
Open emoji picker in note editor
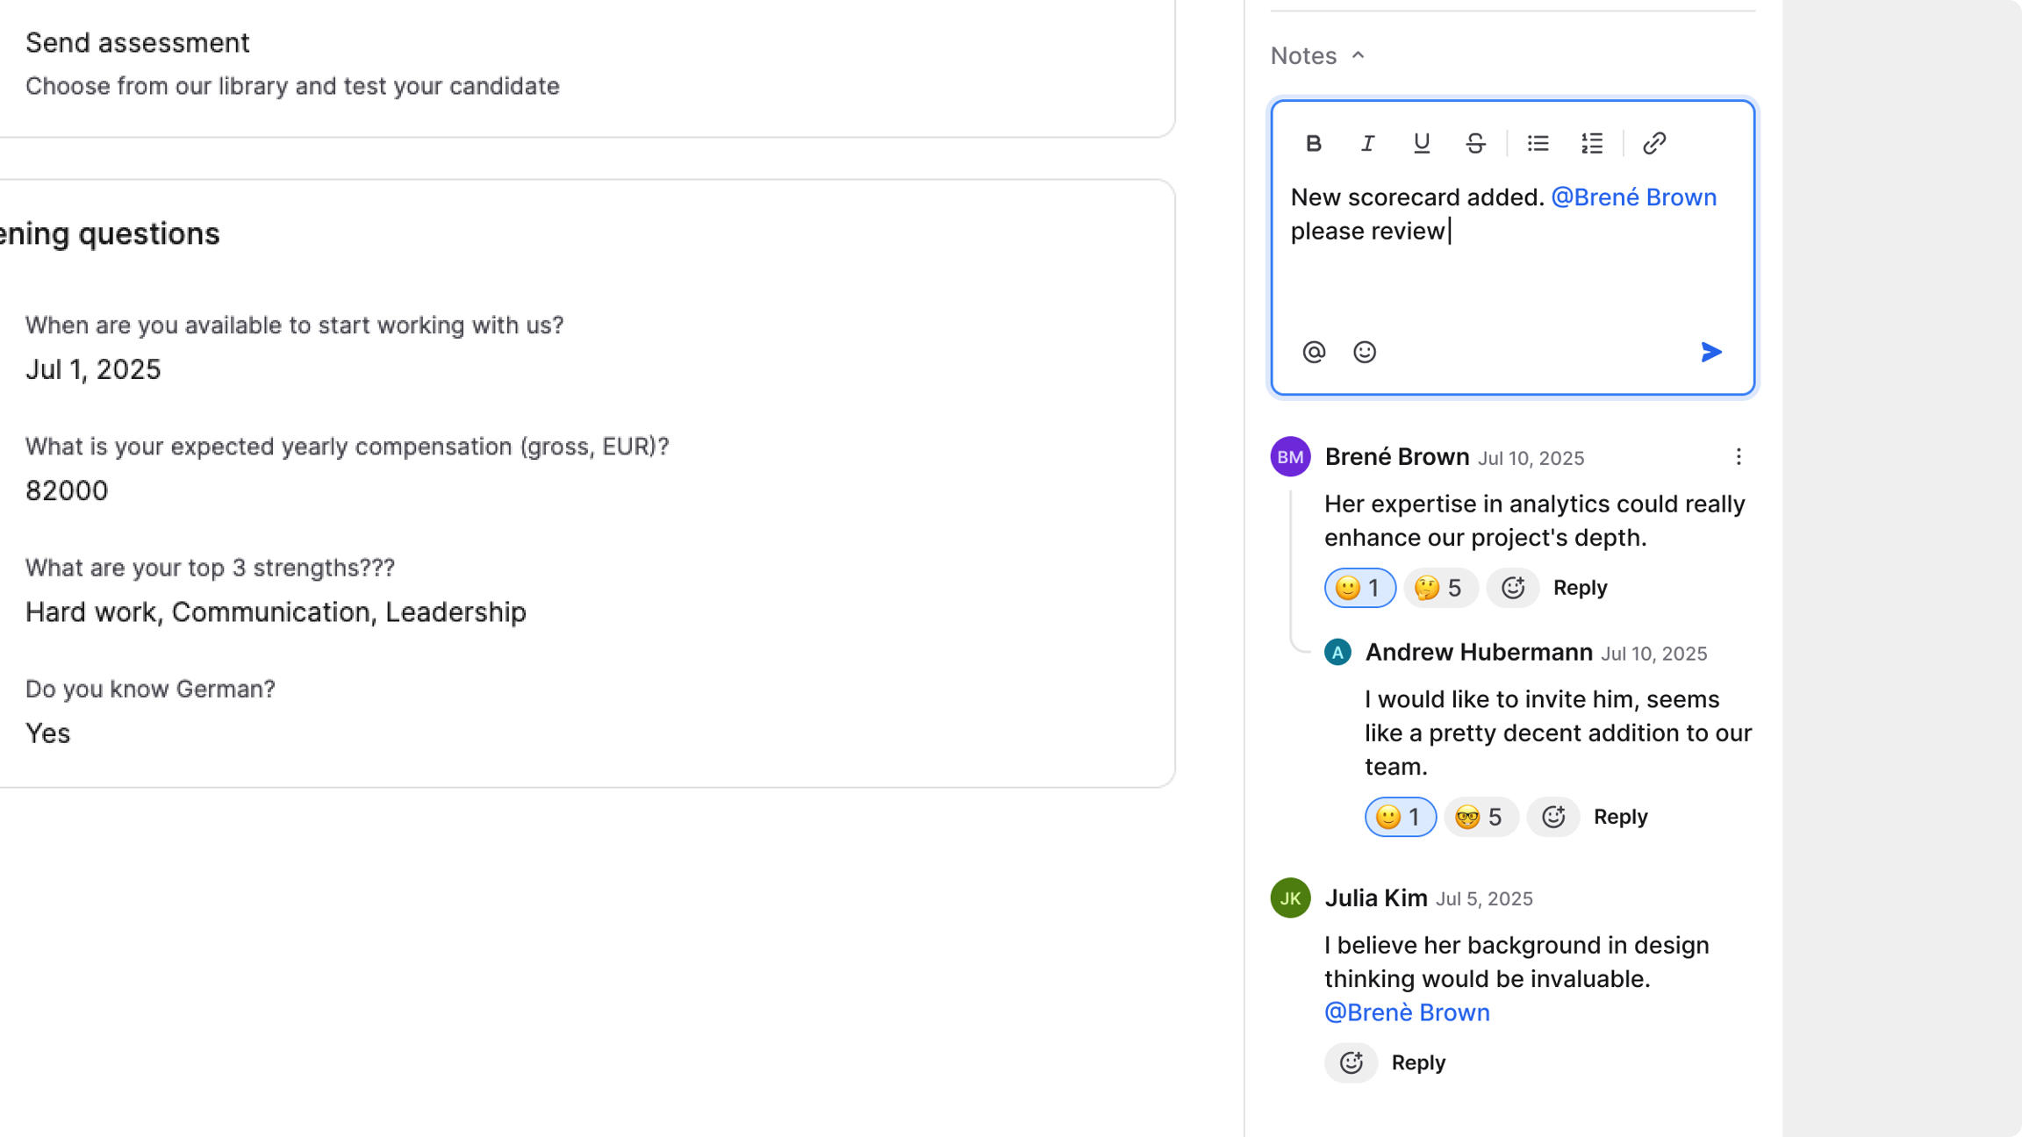tap(1365, 352)
